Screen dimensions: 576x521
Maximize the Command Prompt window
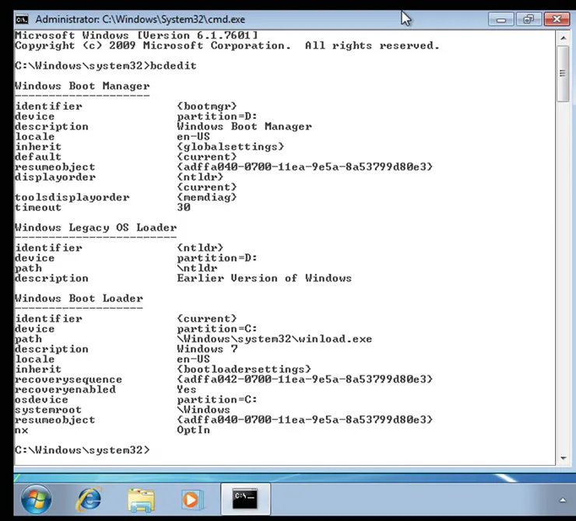(528, 19)
